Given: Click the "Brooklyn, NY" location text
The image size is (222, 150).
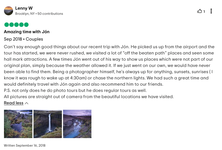Looking at the screenshot, I should (x=25, y=14).
